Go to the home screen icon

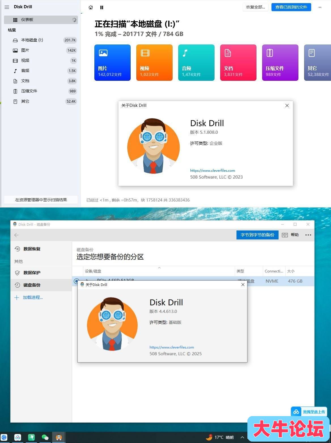point(91,7)
